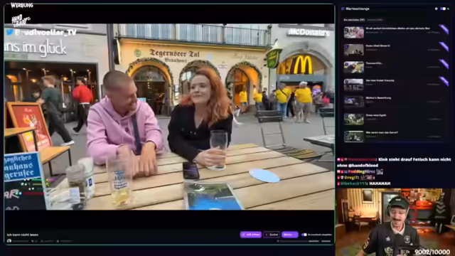Click the '9002/10000' counter overlay

(x=432, y=252)
